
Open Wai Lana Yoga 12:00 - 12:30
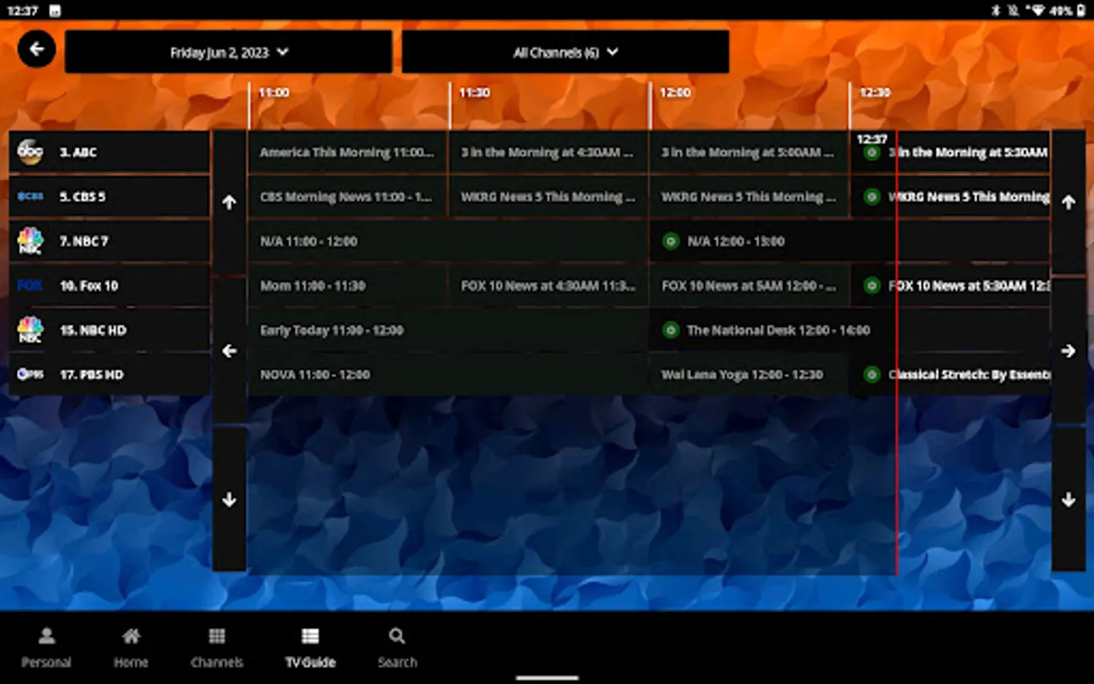tap(749, 374)
